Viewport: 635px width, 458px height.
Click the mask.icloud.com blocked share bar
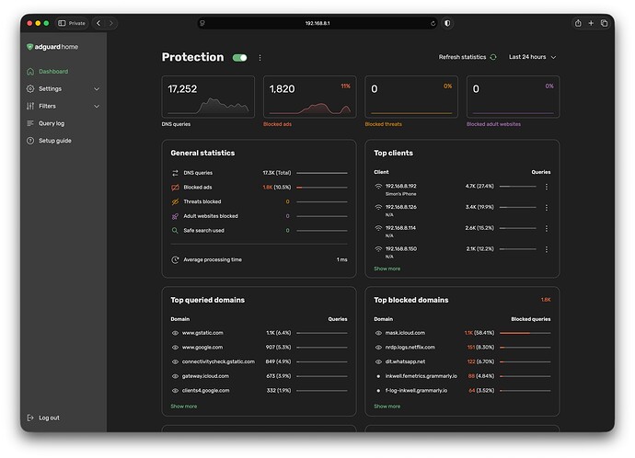coord(525,333)
